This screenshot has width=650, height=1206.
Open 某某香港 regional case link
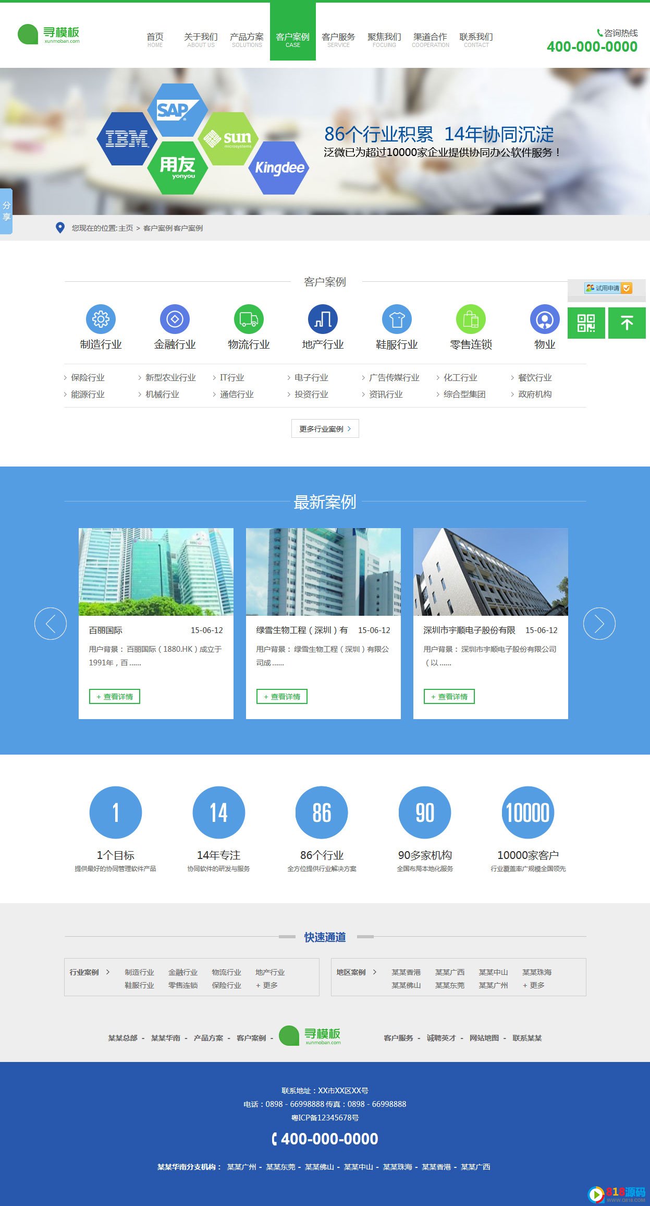[406, 972]
